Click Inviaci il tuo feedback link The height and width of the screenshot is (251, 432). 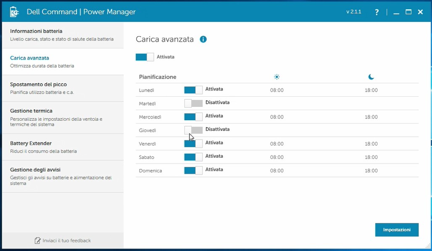(x=66, y=240)
